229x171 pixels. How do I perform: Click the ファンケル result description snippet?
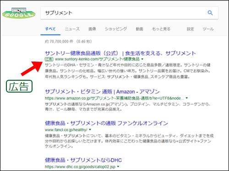tap(129, 141)
